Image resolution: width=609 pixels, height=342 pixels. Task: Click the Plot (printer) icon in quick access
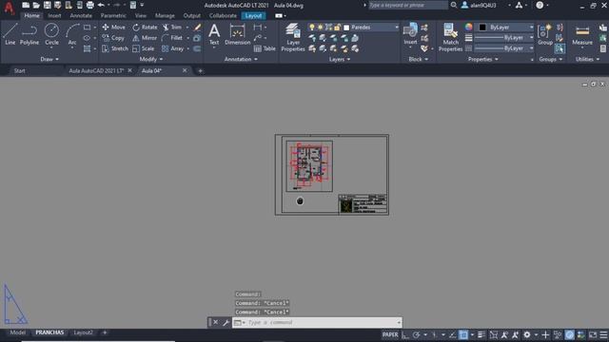[x=90, y=5]
